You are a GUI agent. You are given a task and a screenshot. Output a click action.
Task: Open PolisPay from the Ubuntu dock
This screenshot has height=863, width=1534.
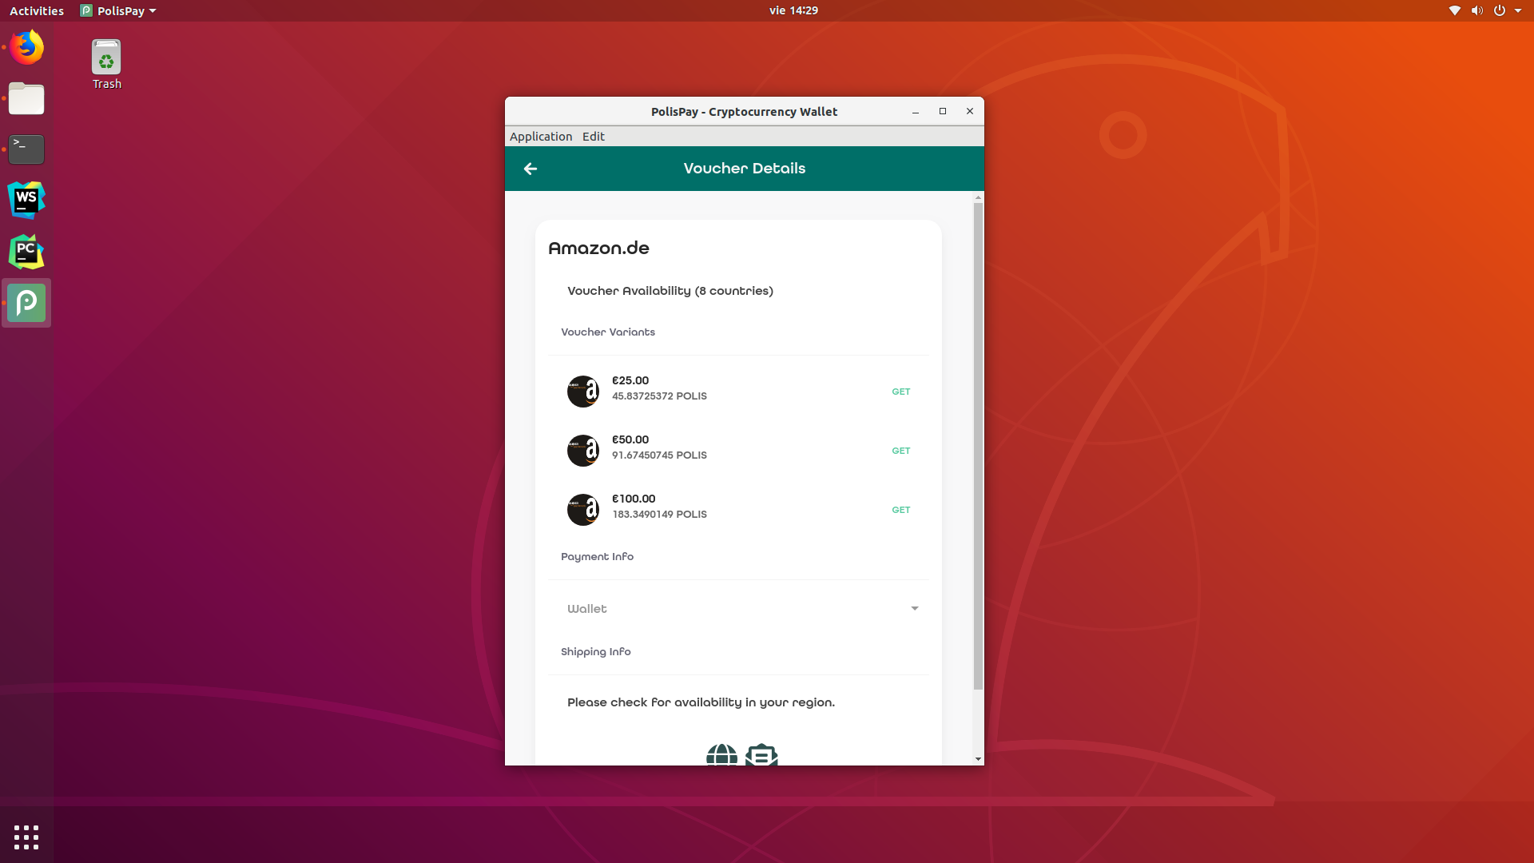coord(26,303)
